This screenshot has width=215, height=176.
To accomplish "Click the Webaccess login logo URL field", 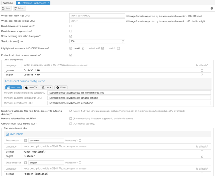I will (x=97, y=16).
